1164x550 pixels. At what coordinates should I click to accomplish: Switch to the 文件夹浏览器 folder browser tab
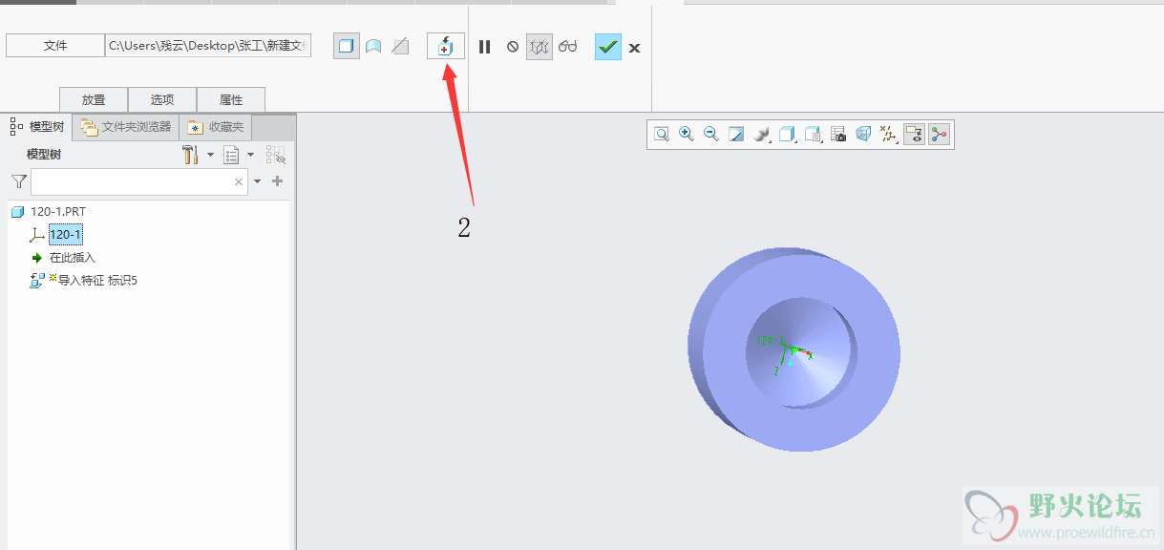[x=126, y=126]
